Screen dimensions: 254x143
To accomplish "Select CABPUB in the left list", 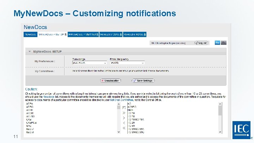I will point(31,123).
